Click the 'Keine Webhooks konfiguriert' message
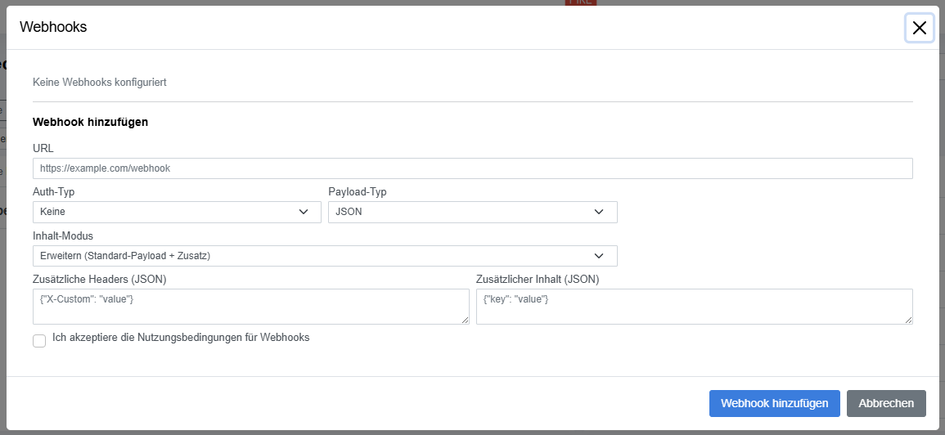This screenshot has height=435, width=945. 100,83
